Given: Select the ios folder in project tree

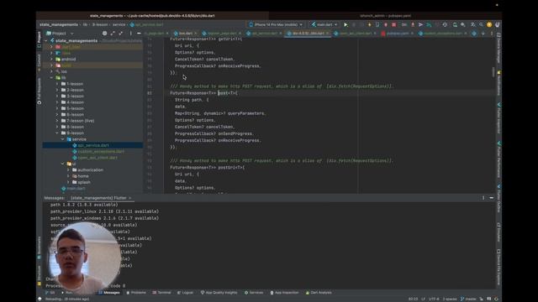Looking at the screenshot, I should pyautogui.click(x=64, y=71).
